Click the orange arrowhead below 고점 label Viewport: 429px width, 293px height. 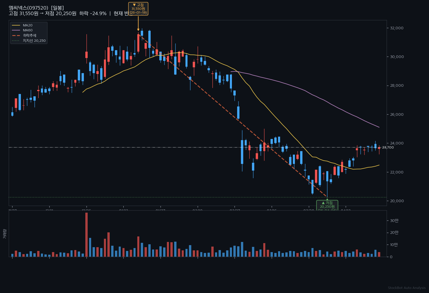click(138, 29)
